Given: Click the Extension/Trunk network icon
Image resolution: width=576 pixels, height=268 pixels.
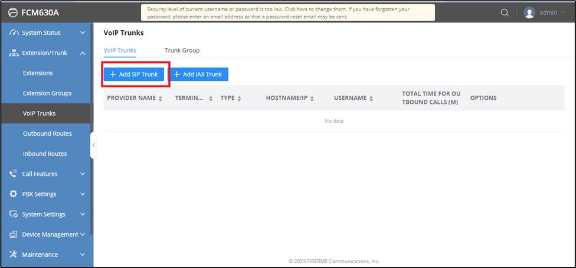Looking at the screenshot, I should point(14,53).
